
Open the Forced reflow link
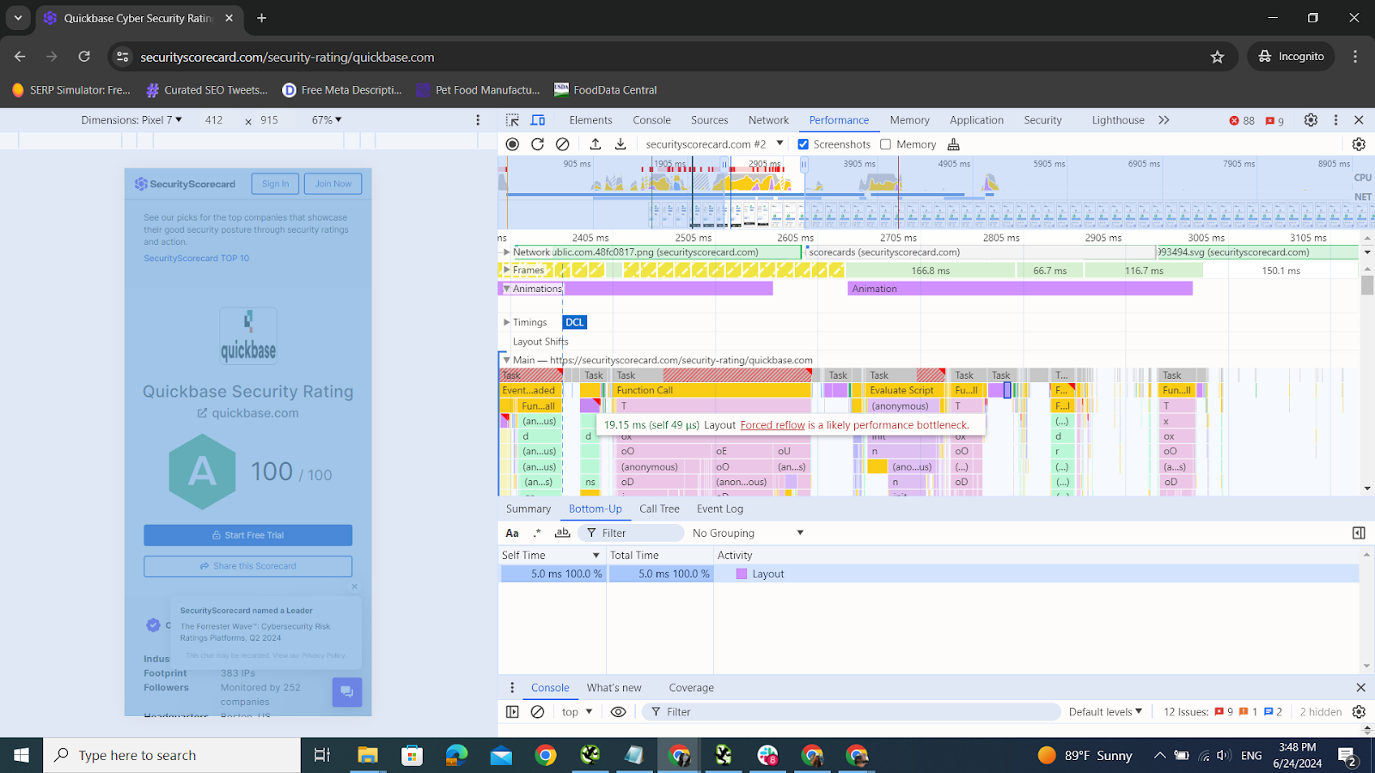click(773, 425)
